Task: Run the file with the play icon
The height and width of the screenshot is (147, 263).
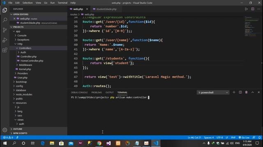Action: pyautogui.click(x=246, y=9)
